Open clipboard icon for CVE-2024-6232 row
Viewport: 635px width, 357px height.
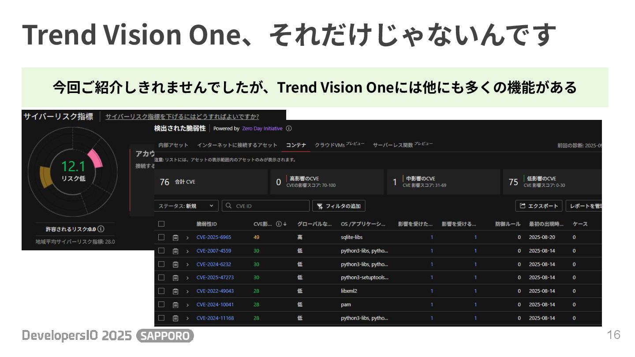click(x=176, y=264)
